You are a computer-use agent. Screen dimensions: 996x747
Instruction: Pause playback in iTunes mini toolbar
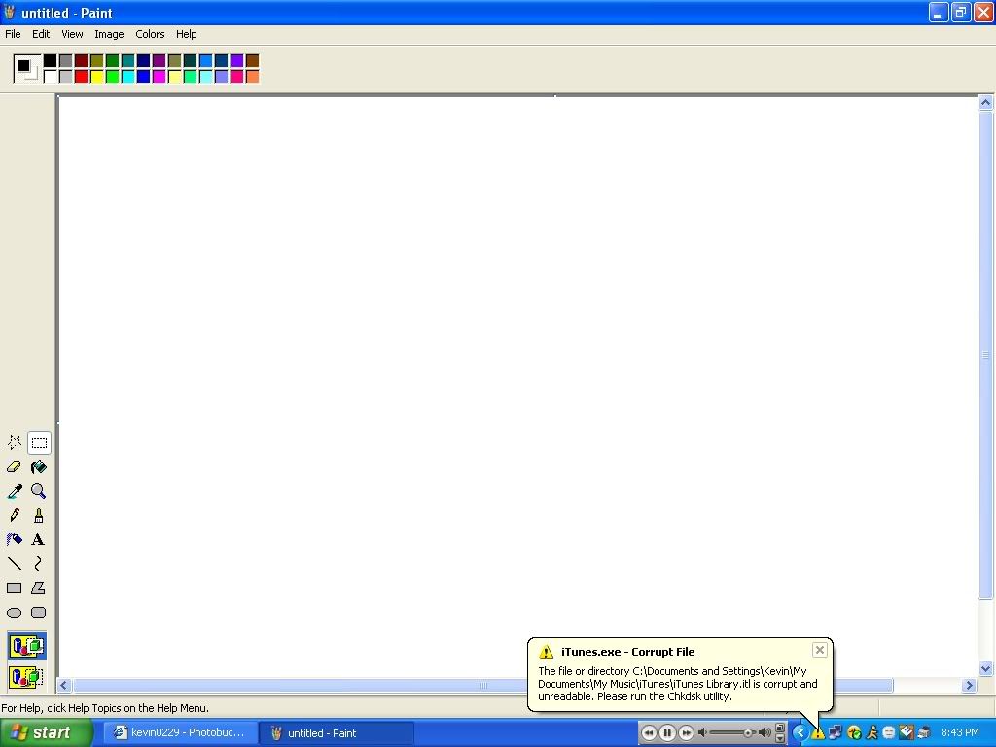pos(667,733)
